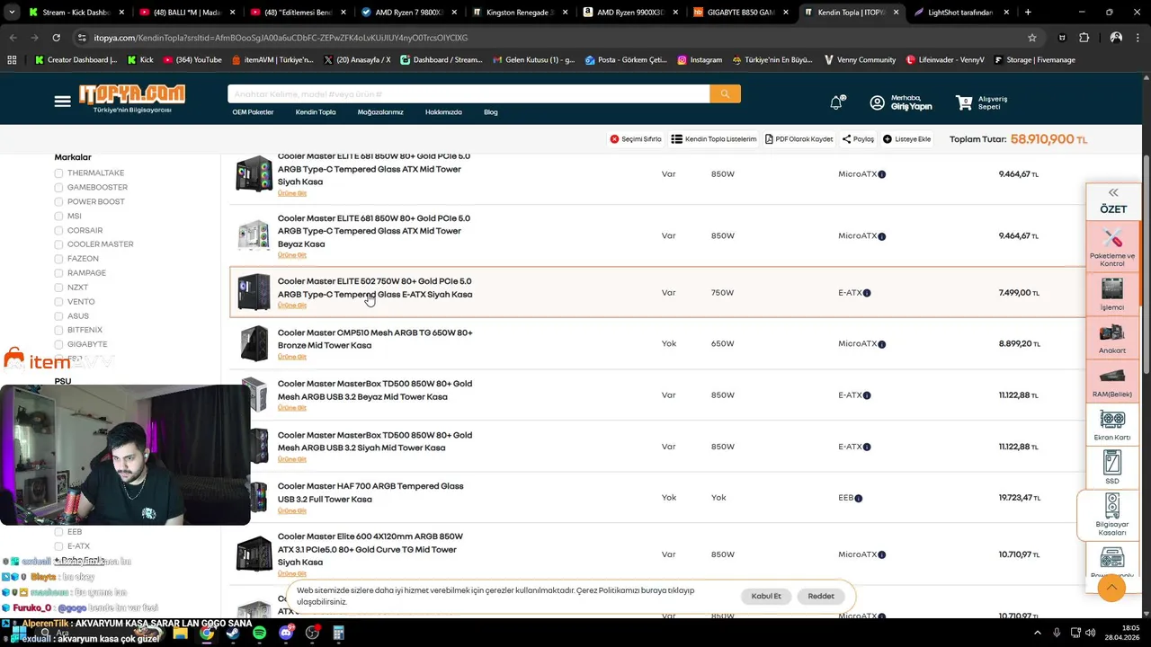1151x647 pixels.
Task: Switch to the GIGABYTE B850 tab
Action: [x=739, y=13]
